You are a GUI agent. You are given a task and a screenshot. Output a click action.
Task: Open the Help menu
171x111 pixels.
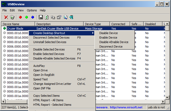43,10
